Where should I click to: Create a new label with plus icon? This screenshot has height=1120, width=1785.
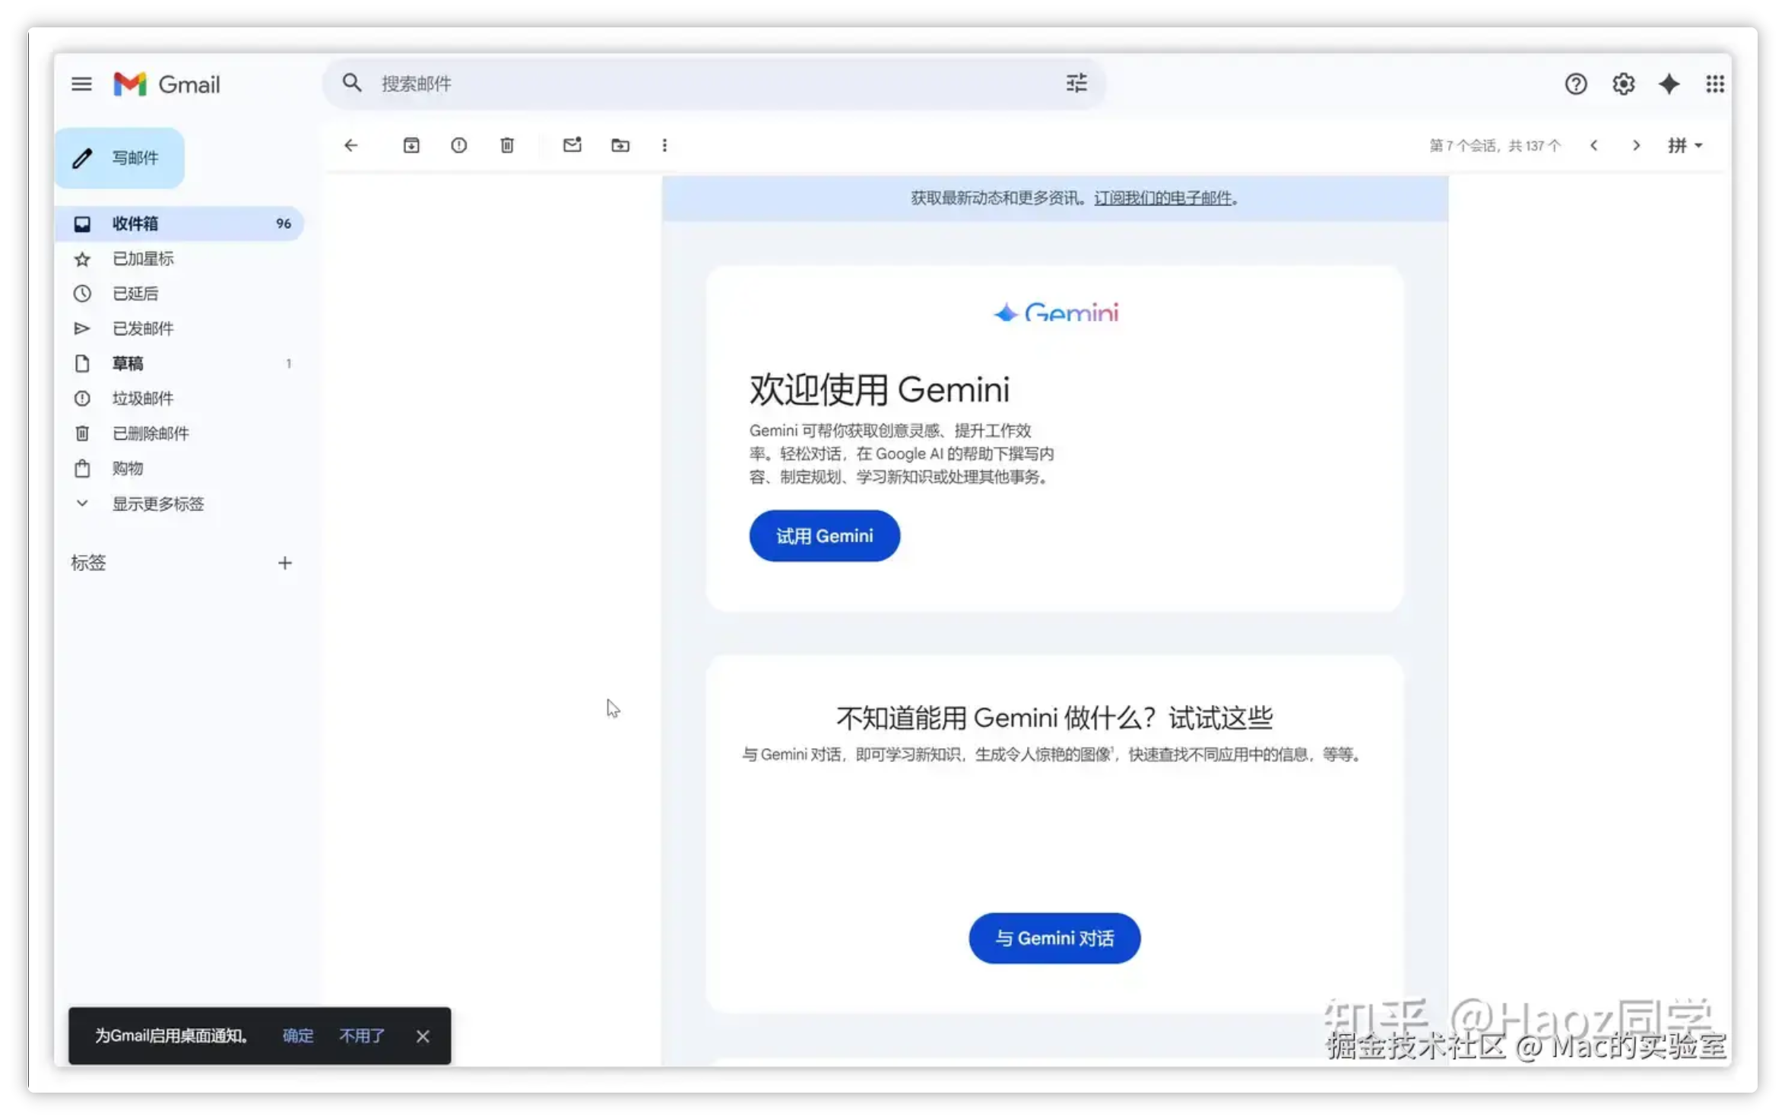(285, 563)
